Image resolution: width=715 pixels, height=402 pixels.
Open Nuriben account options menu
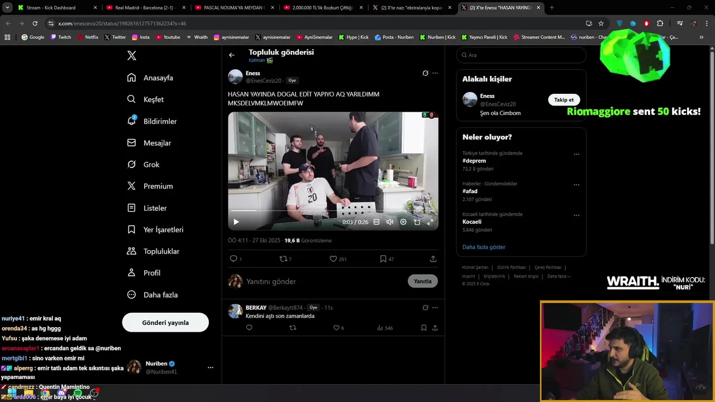click(x=211, y=367)
